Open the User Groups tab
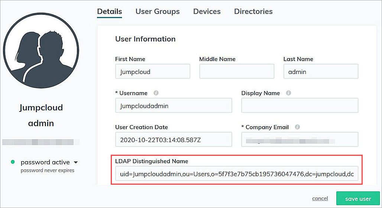Image resolution: width=382 pixels, height=208 pixels. click(x=158, y=11)
